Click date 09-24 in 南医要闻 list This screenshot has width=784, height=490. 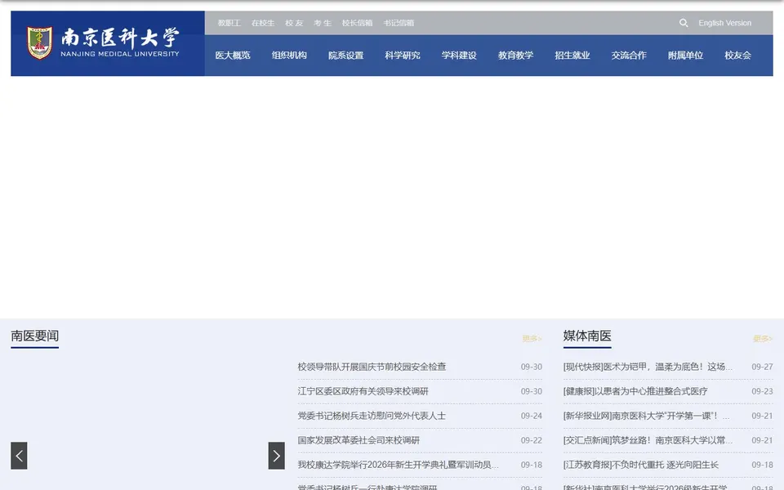[x=531, y=416]
